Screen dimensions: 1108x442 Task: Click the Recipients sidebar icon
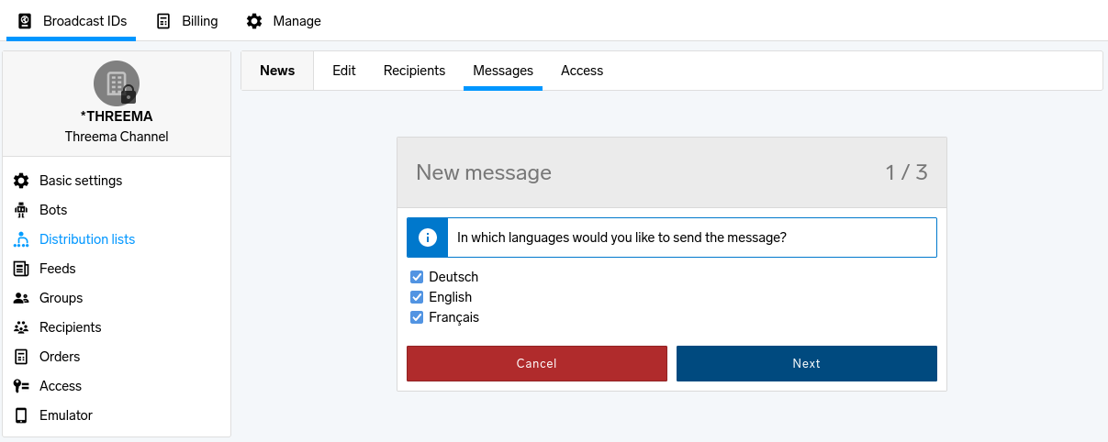pos(21,327)
